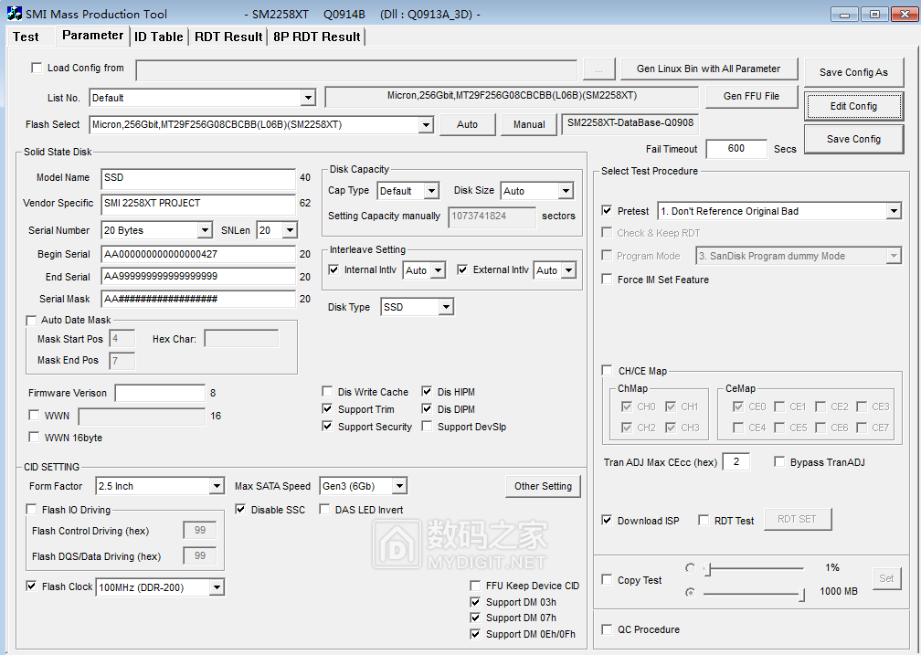The image size is (921, 655).
Task: Click the Copy Test size slider
Action: [754, 593]
